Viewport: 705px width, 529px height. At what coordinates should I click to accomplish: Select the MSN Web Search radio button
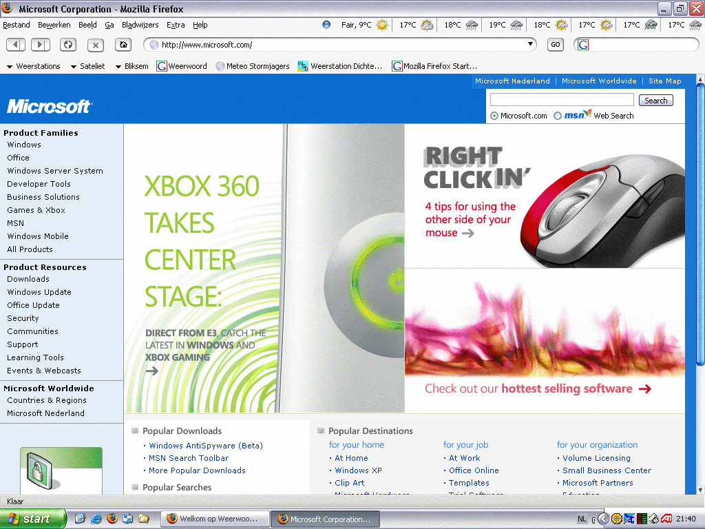(558, 116)
